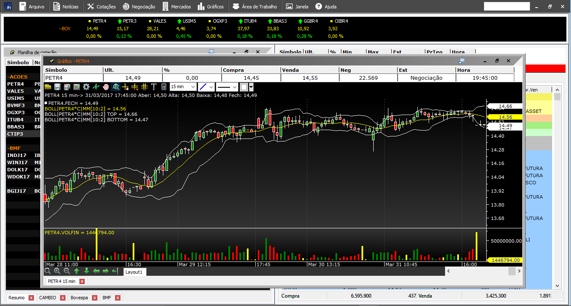The width and height of the screenshot is (571, 306).
Task: Click the link icon in Planilha de cotação title bar
Action: 211,52
